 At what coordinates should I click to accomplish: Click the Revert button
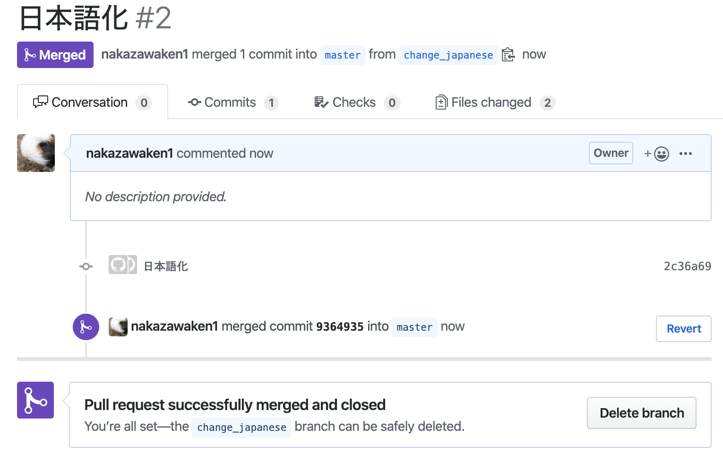point(683,328)
